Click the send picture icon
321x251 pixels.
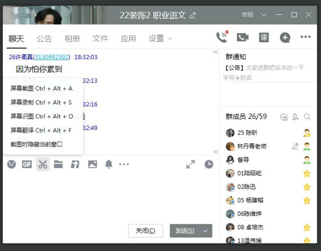[92, 164]
